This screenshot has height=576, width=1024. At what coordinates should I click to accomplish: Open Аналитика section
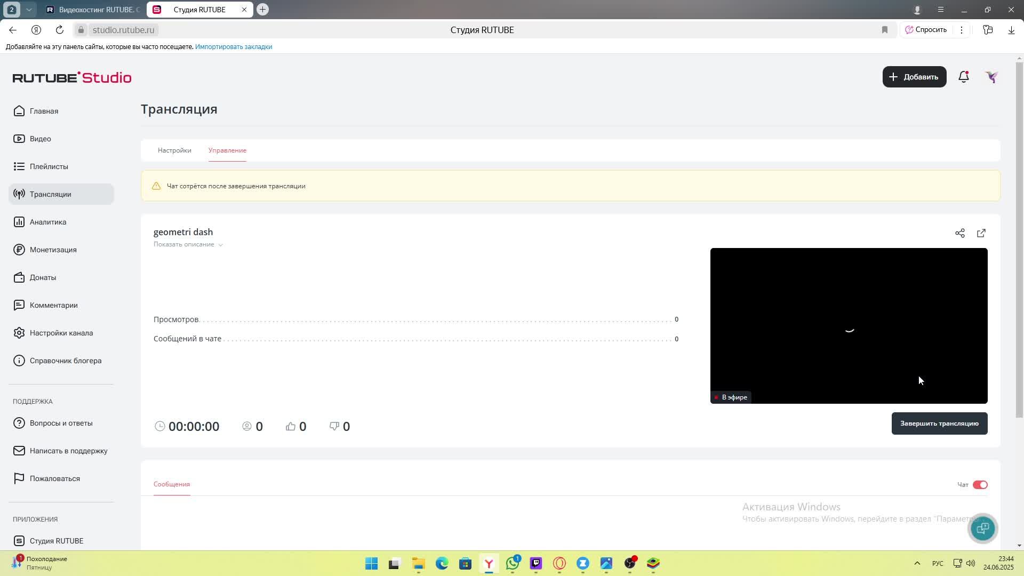pos(61,222)
